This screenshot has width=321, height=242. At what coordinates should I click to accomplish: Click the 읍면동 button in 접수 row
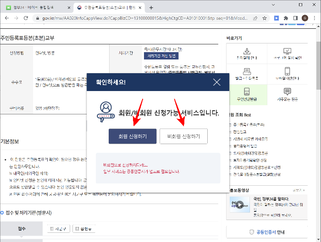point(84,229)
